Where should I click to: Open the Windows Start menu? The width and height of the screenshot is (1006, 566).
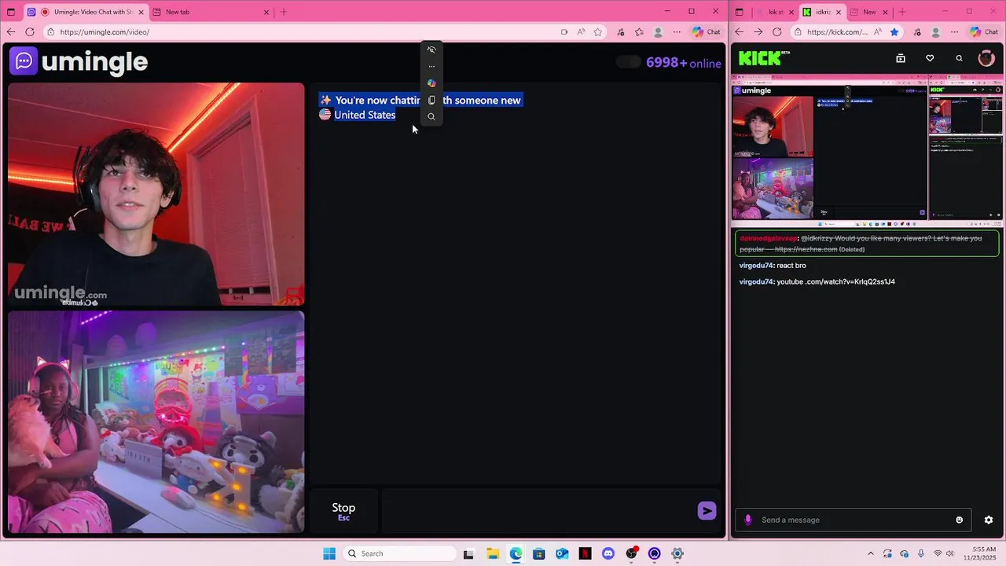(x=329, y=553)
